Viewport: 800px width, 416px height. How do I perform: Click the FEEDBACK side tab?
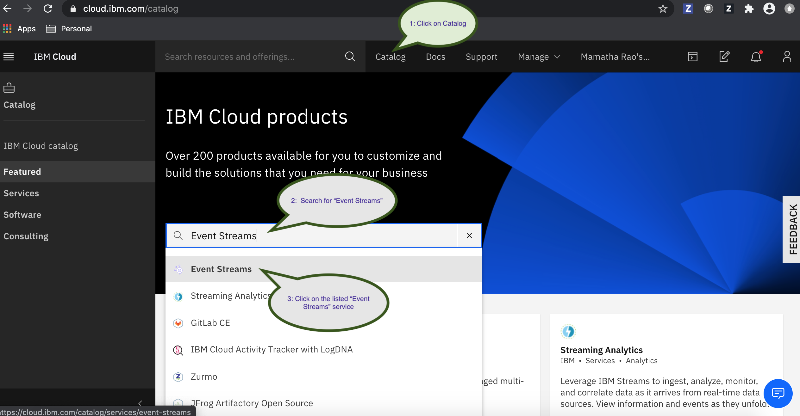[792, 229]
